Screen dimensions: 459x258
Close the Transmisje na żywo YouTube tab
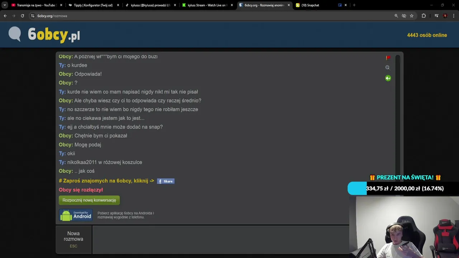pyautogui.click(x=61, y=5)
